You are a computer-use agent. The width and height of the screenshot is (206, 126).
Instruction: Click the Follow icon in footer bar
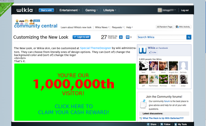[x=162, y=124]
